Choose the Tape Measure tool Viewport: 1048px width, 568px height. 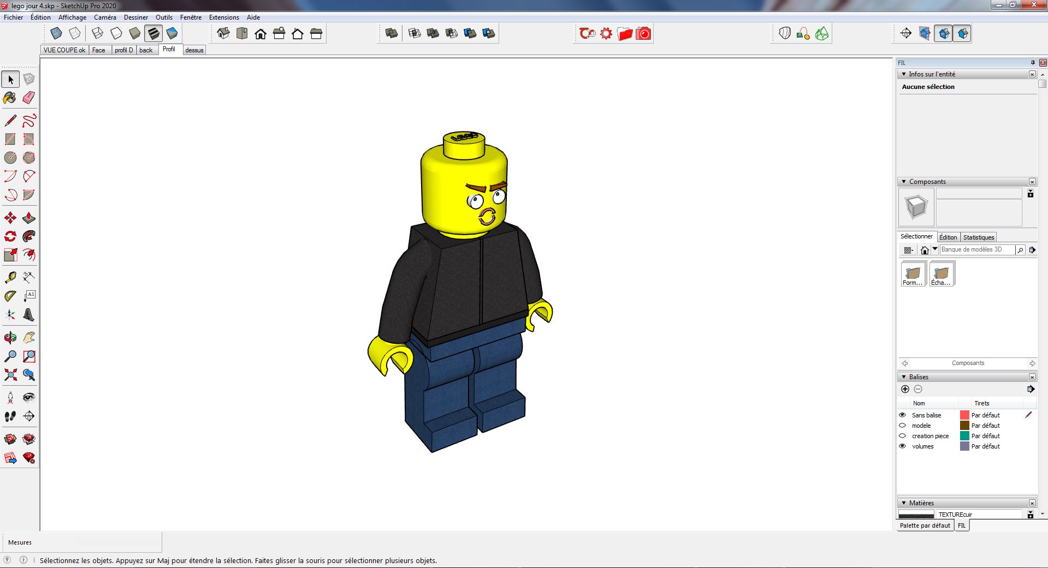(x=10, y=278)
